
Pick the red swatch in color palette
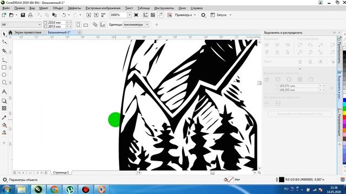[x=344, y=117]
